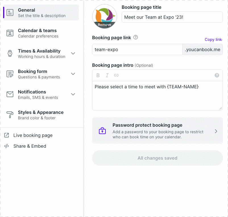The image size is (228, 217).
Task: Select the General settings icon
Action: click(x=9, y=12)
